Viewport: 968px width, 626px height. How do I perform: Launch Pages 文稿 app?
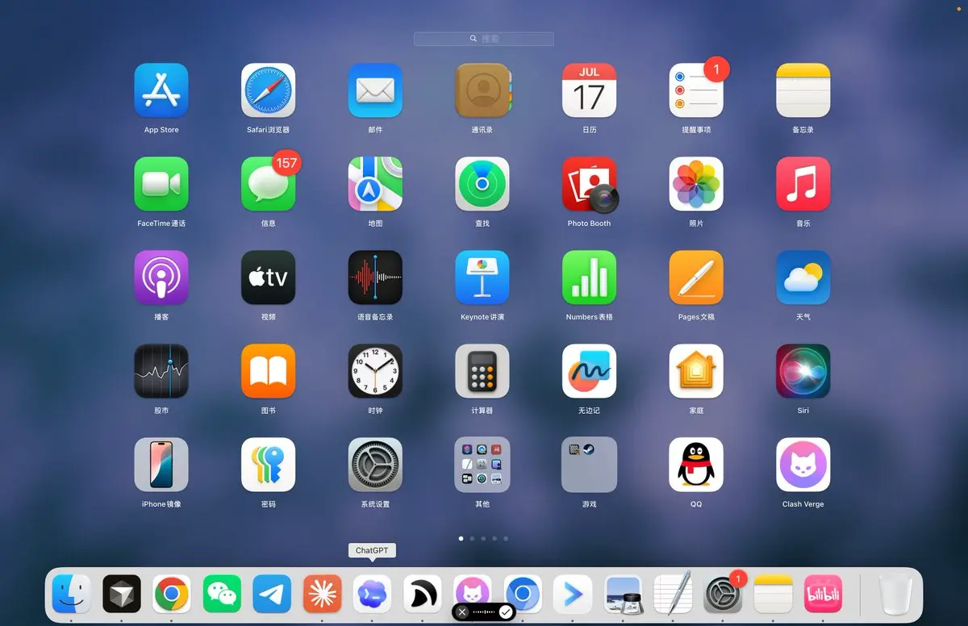click(696, 278)
